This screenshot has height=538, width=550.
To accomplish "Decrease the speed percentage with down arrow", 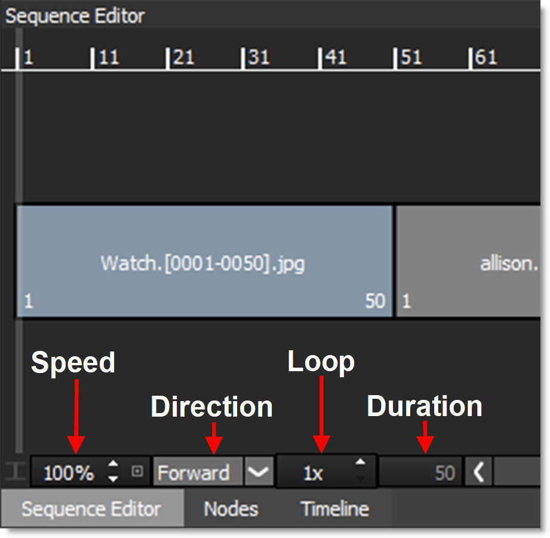I will pos(113,479).
